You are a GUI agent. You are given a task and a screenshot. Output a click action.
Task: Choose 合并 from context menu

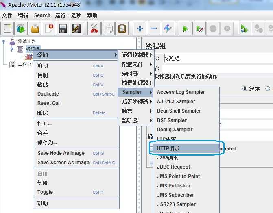click(76, 133)
